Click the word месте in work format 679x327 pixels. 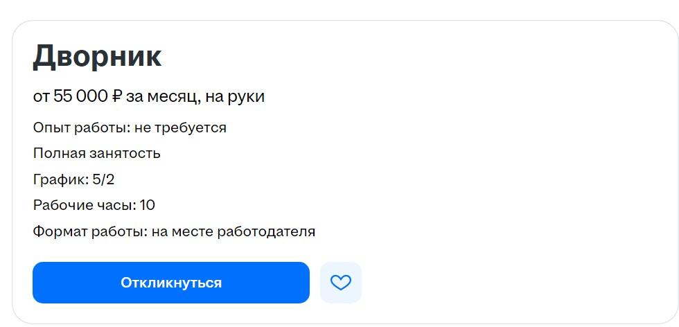pyautogui.click(x=192, y=231)
